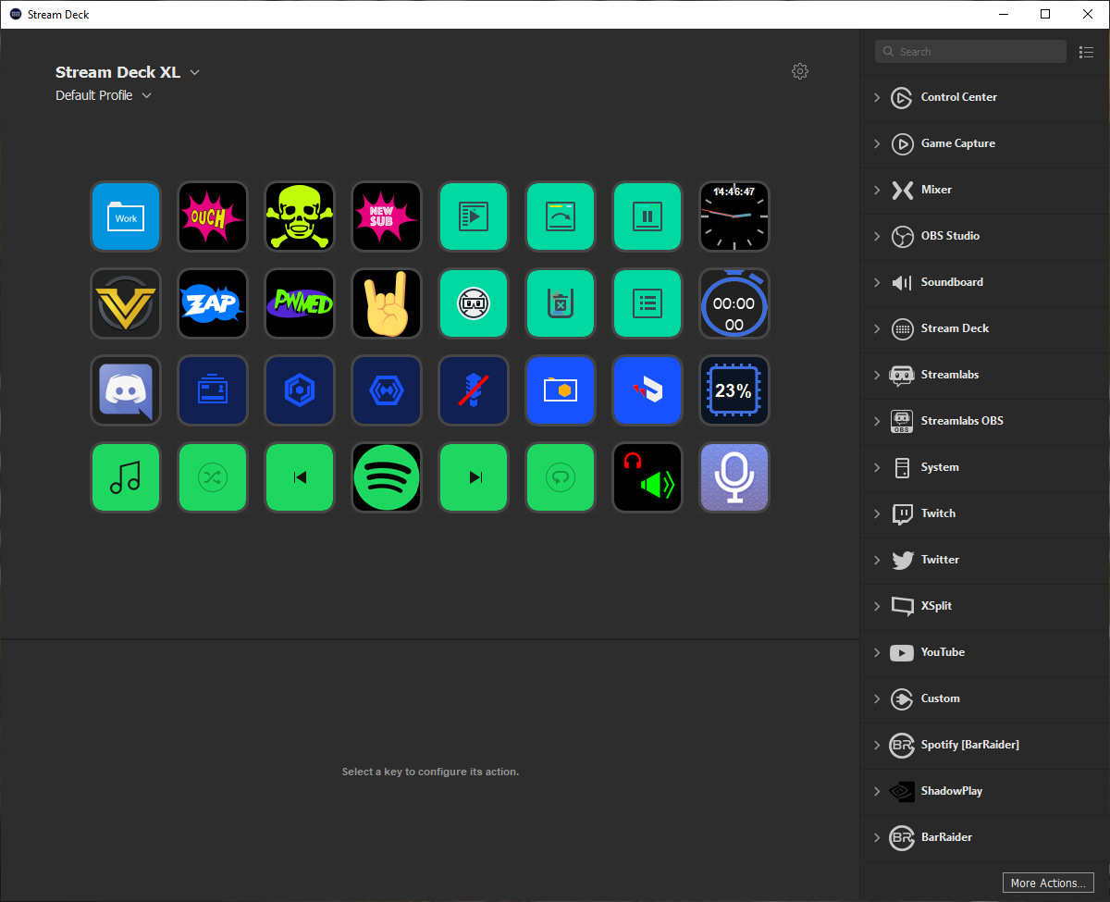Click the teal play media key

coord(474,216)
